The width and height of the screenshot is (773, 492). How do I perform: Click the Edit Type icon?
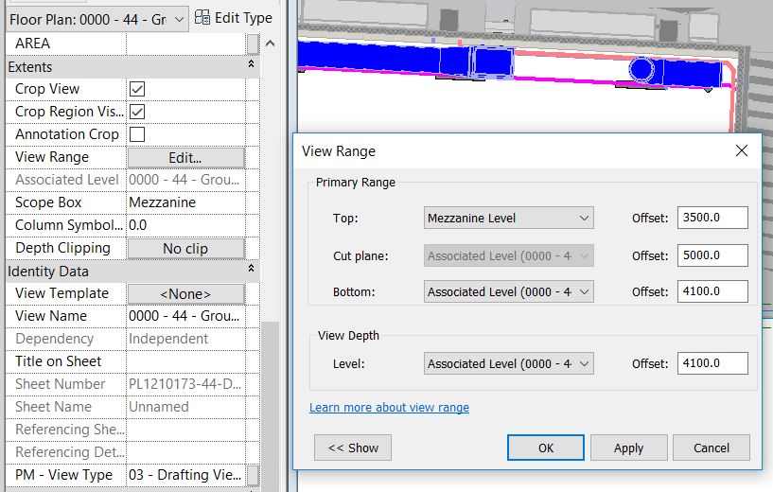[202, 18]
